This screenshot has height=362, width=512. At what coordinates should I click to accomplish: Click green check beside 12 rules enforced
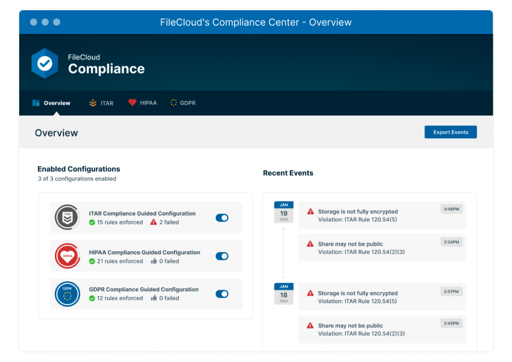pyautogui.click(x=92, y=298)
